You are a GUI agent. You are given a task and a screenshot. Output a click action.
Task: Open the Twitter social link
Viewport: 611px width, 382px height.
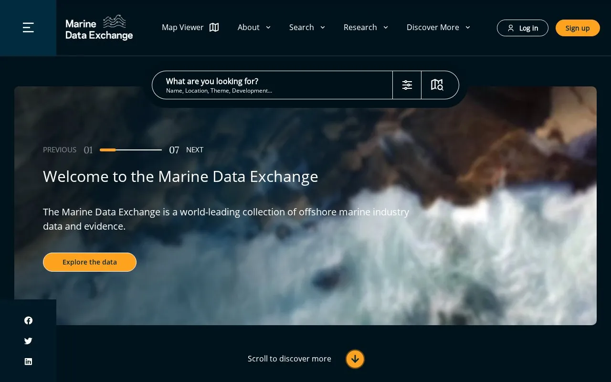tap(28, 341)
